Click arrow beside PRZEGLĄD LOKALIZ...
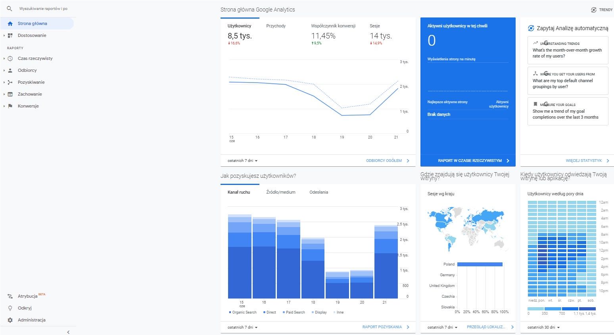 pyautogui.click(x=512, y=327)
